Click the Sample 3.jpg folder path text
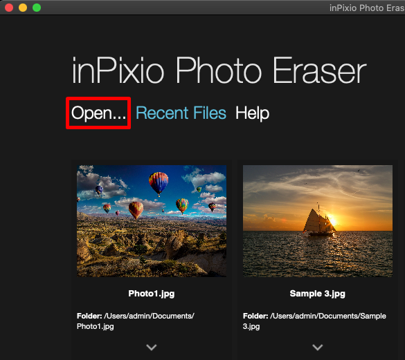Viewport: 405px width, 360px height. pos(314,321)
